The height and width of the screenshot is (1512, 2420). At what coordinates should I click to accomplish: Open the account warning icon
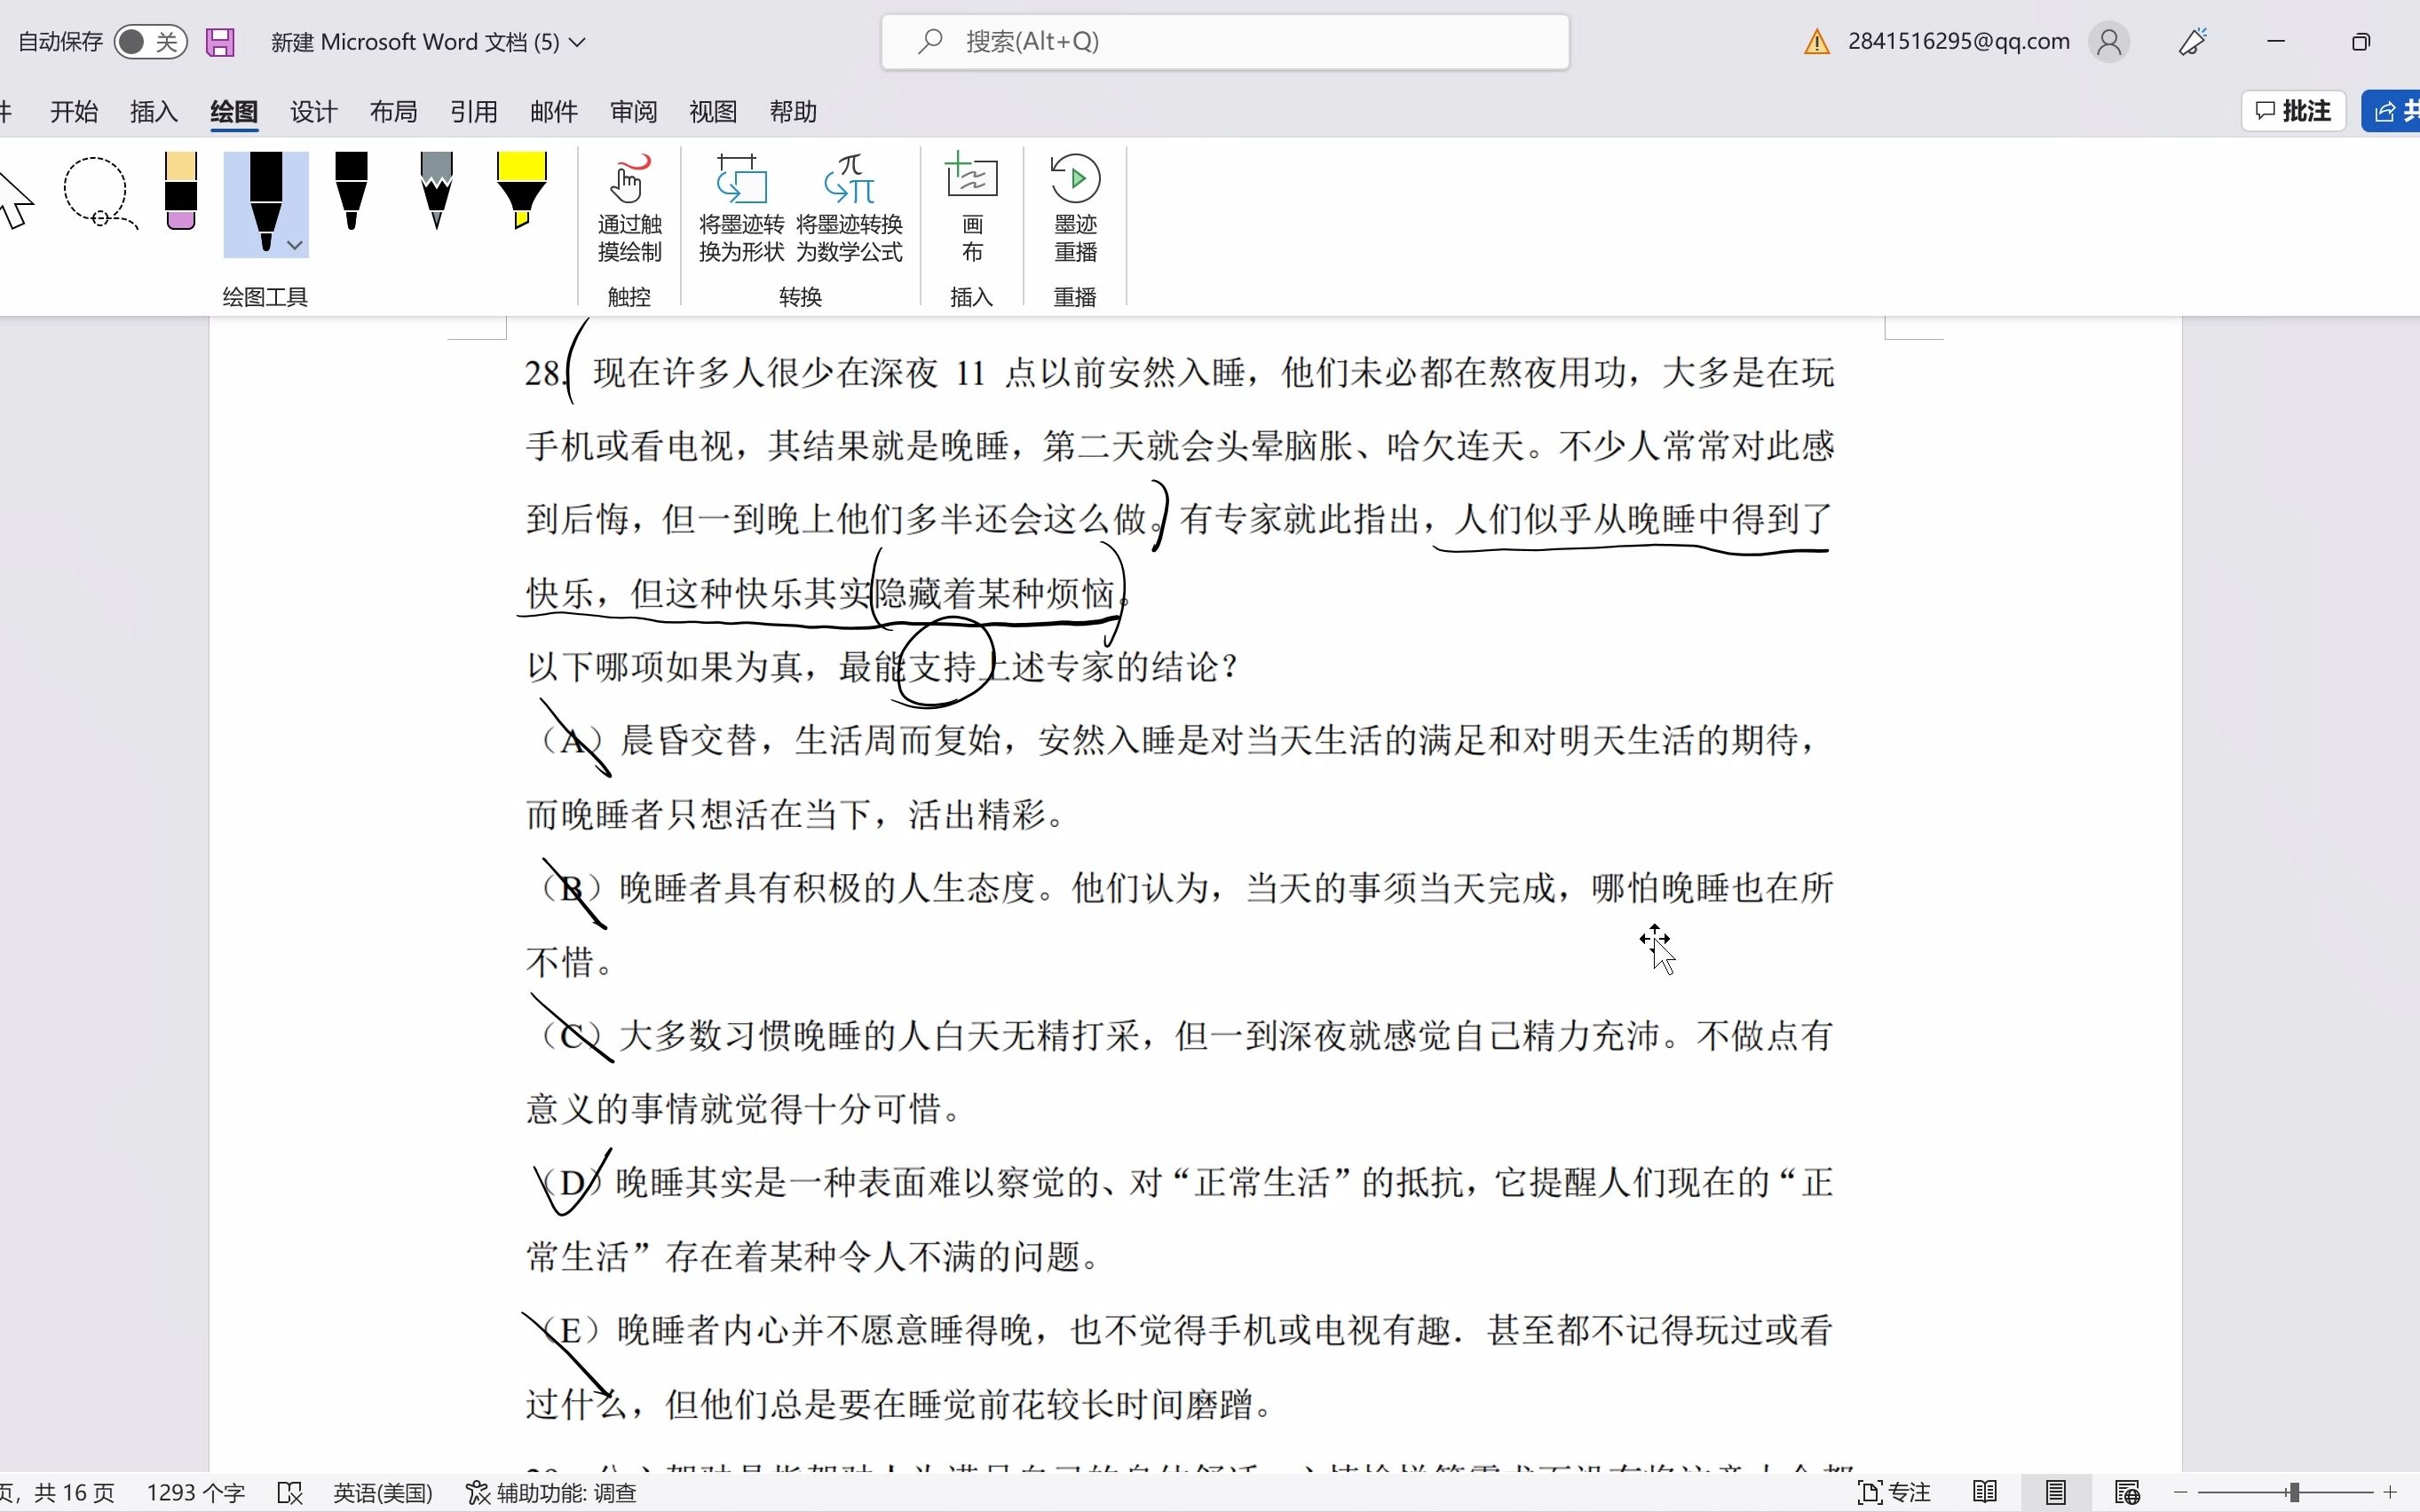1816,42
